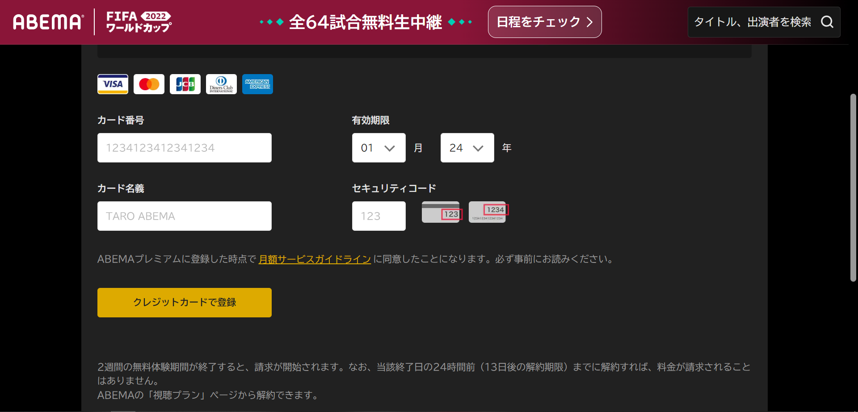The width and height of the screenshot is (858, 412).
Task: Click into the カード名義 text field
Action: (184, 216)
